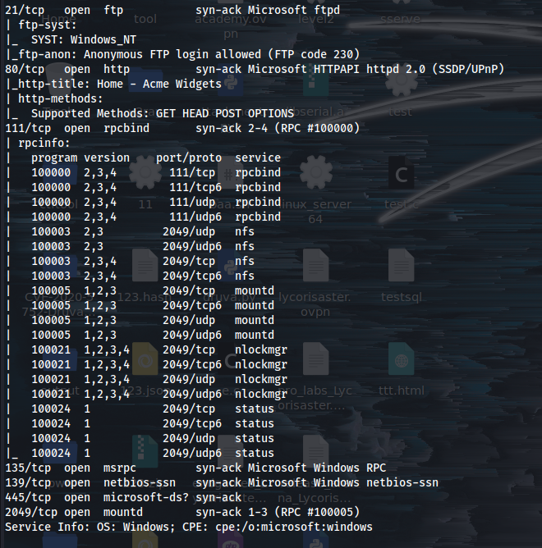Click the ttt.html globe desktop icon
Image resolution: width=542 pixels, height=548 pixels.
tap(401, 359)
